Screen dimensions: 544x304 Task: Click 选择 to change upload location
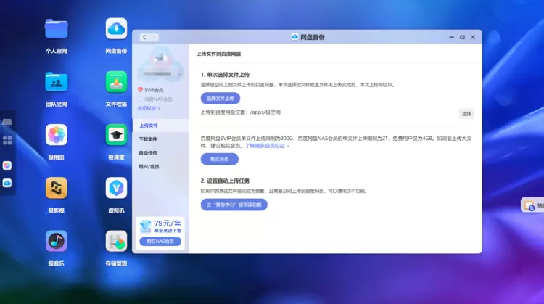pos(466,113)
